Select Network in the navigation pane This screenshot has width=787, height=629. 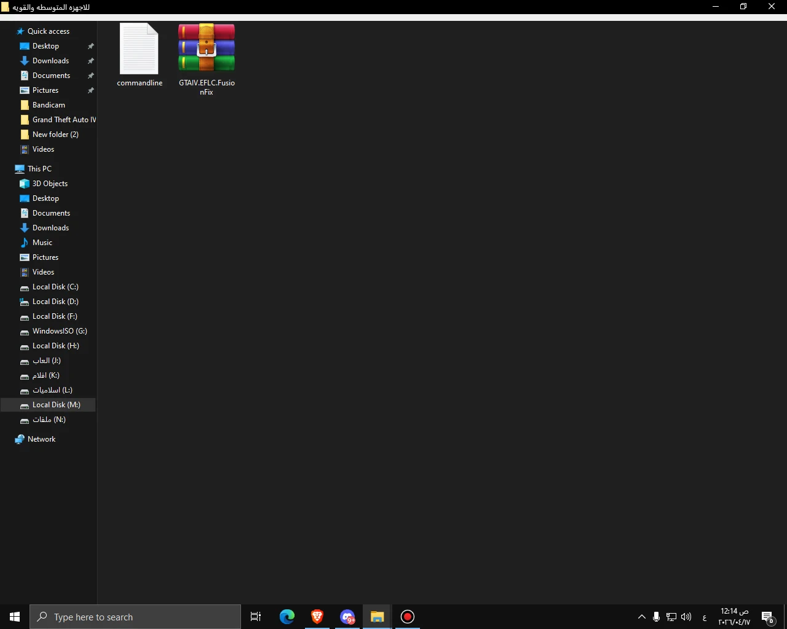pos(41,439)
